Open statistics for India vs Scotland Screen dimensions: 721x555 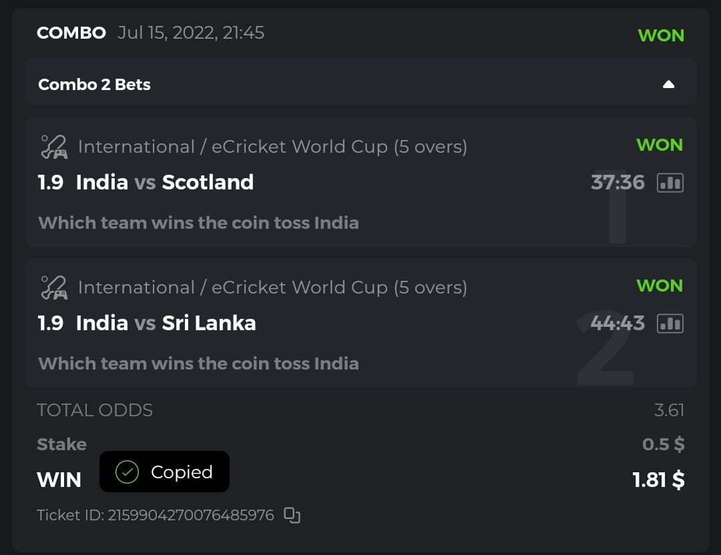point(670,183)
